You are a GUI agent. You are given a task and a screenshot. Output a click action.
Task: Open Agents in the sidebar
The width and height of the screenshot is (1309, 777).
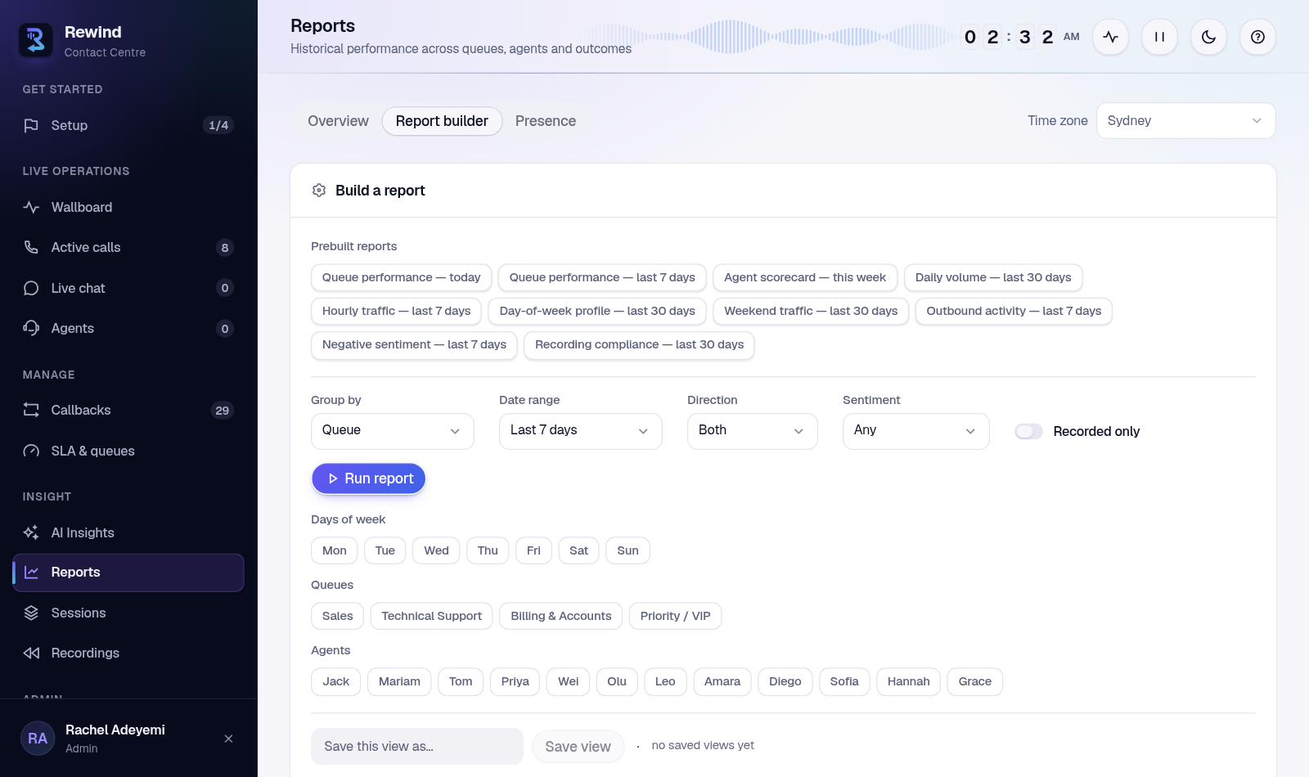[128, 328]
